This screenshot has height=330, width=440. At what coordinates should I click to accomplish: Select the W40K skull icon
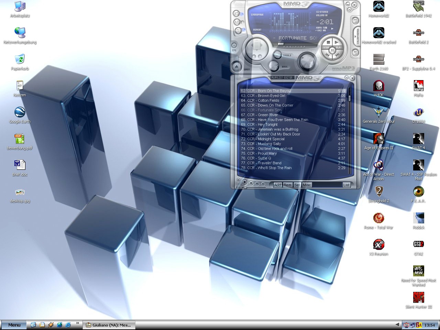[379, 89]
